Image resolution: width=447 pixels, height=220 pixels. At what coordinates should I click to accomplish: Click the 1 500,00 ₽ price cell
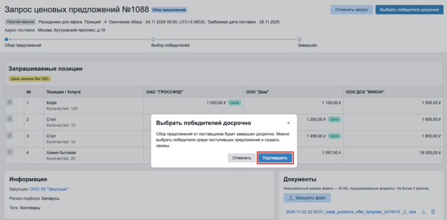click(431, 103)
